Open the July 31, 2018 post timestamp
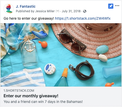The width and height of the screenshot is (122, 107). click(71, 11)
